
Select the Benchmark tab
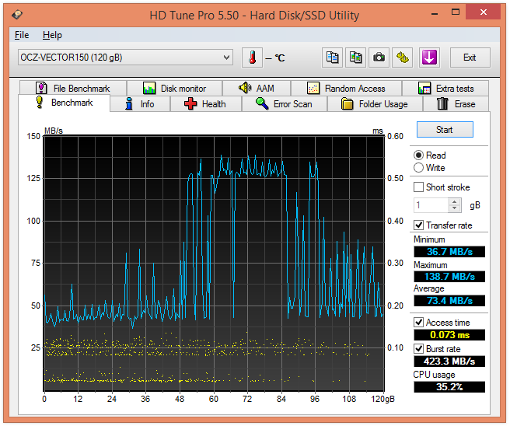64,103
